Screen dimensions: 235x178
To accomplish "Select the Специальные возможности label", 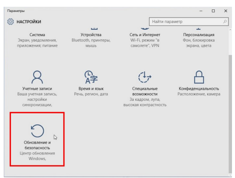I will 145,91.
